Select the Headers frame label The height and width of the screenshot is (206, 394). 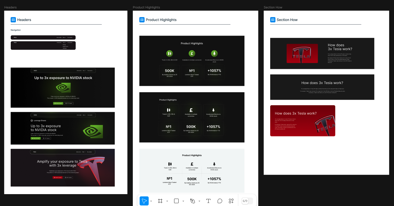(x=10, y=7)
